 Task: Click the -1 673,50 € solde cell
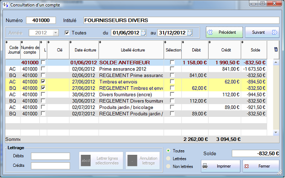[254, 69]
